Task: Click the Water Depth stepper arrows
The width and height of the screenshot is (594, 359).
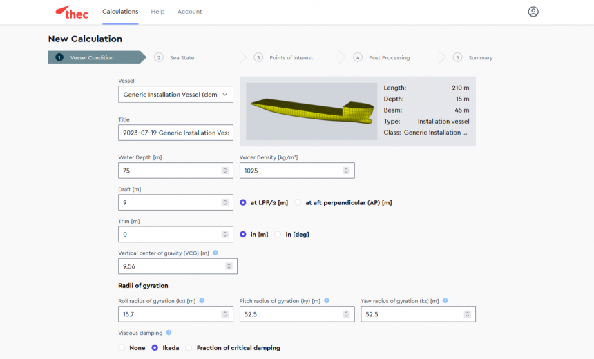Action: point(224,171)
